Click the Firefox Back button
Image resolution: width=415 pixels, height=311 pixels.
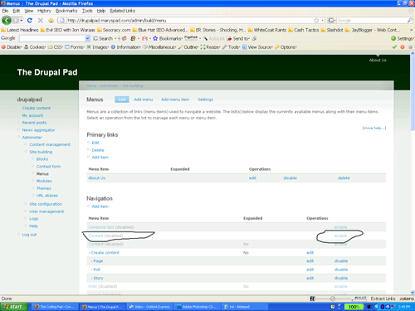pyautogui.click(x=7, y=20)
